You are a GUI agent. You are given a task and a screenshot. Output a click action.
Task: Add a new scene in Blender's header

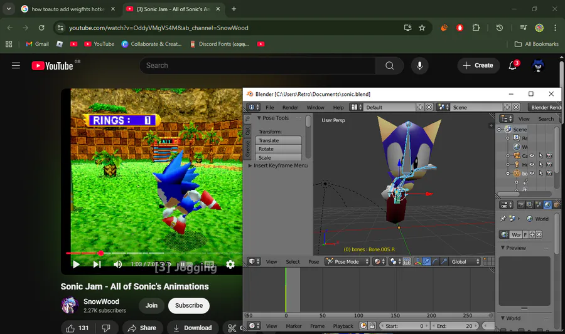tap(507, 107)
